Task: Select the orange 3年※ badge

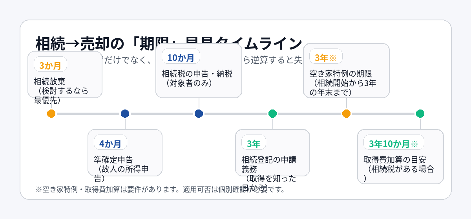Action: tap(325, 57)
